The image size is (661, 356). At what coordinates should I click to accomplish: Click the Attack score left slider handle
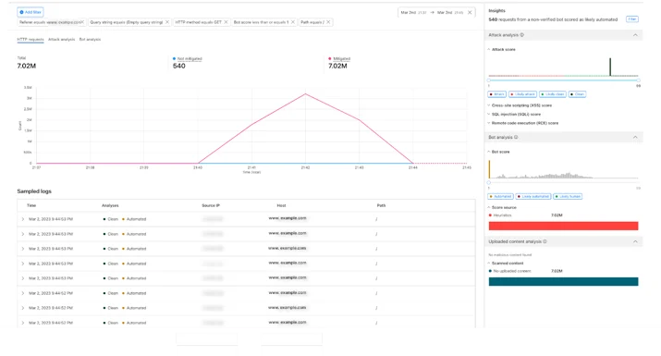point(489,80)
